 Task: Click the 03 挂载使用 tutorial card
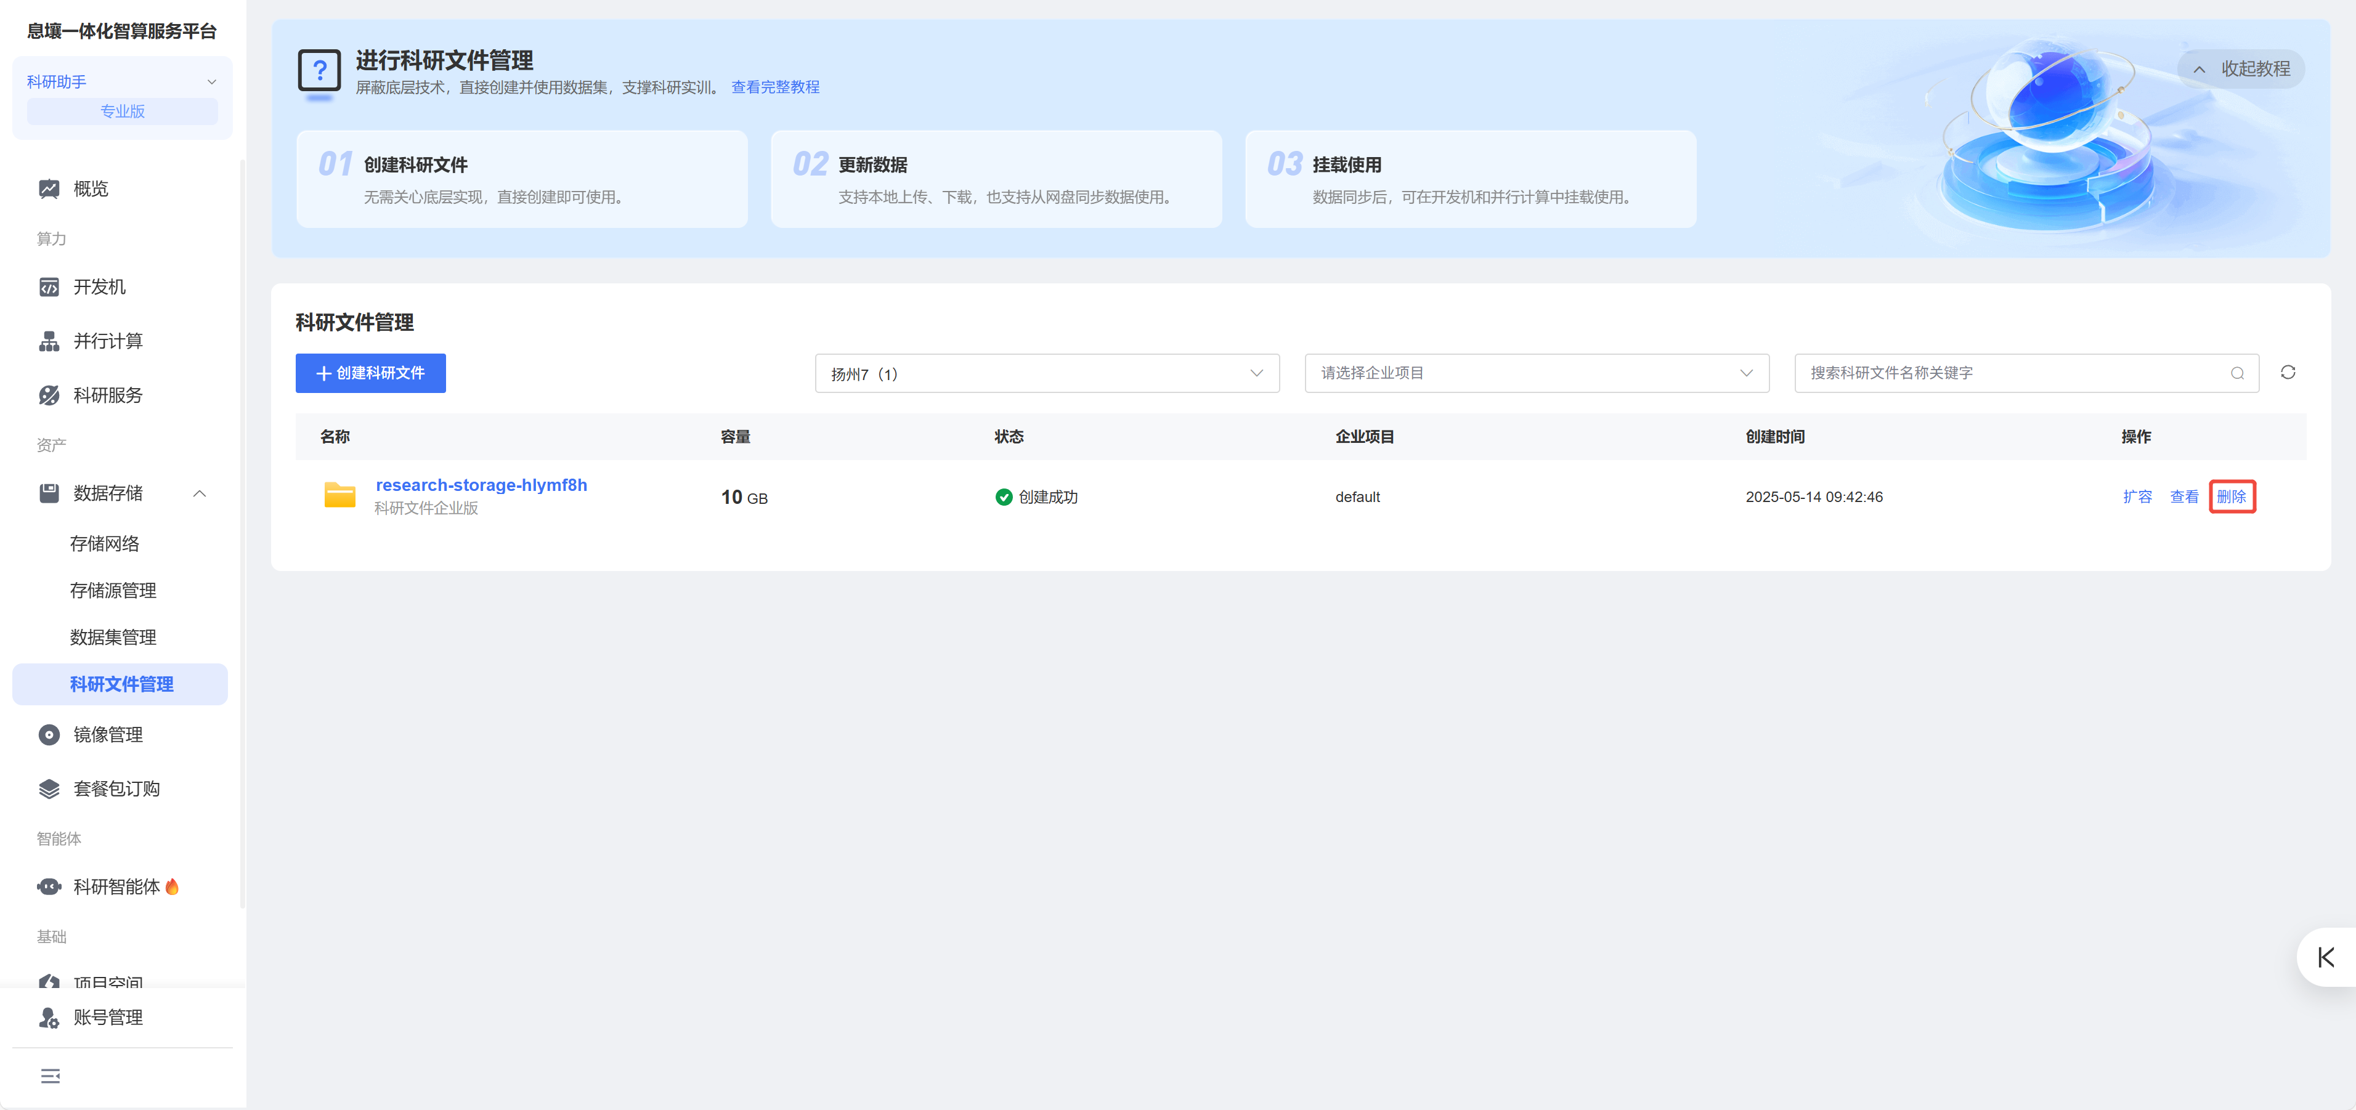point(1470,179)
